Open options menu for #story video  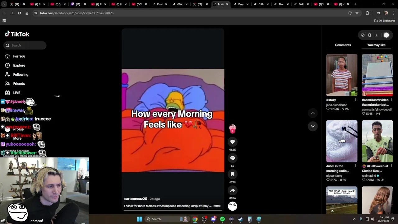356,100
